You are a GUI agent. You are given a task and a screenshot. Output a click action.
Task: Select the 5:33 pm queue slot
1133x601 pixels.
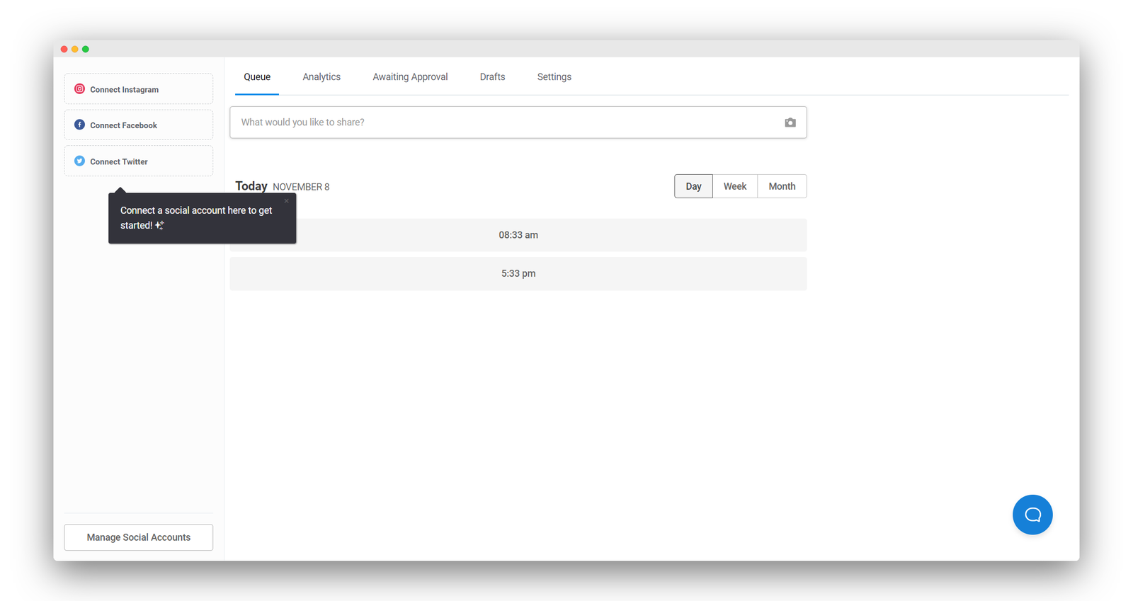tap(518, 274)
